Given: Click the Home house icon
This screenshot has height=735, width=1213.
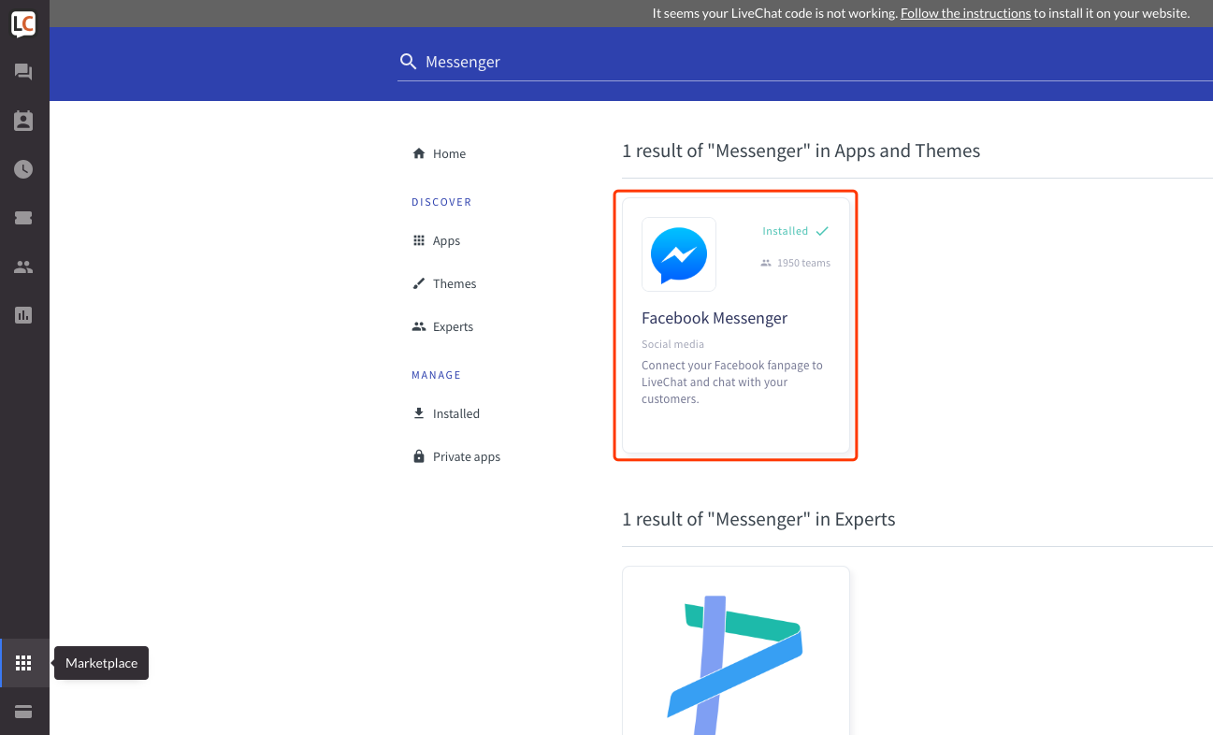Looking at the screenshot, I should pyautogui.click(x=419, y=153).
